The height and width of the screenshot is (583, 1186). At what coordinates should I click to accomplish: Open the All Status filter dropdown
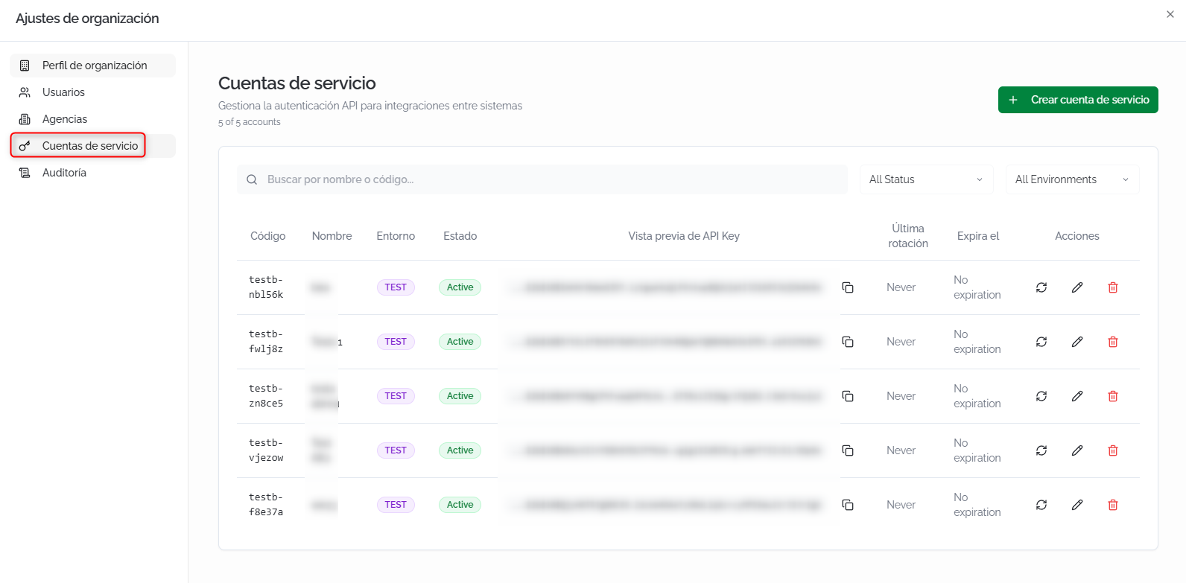[927, 179]
